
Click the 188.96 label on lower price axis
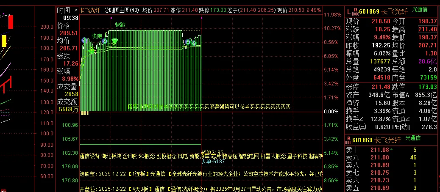tap(71, 125)
